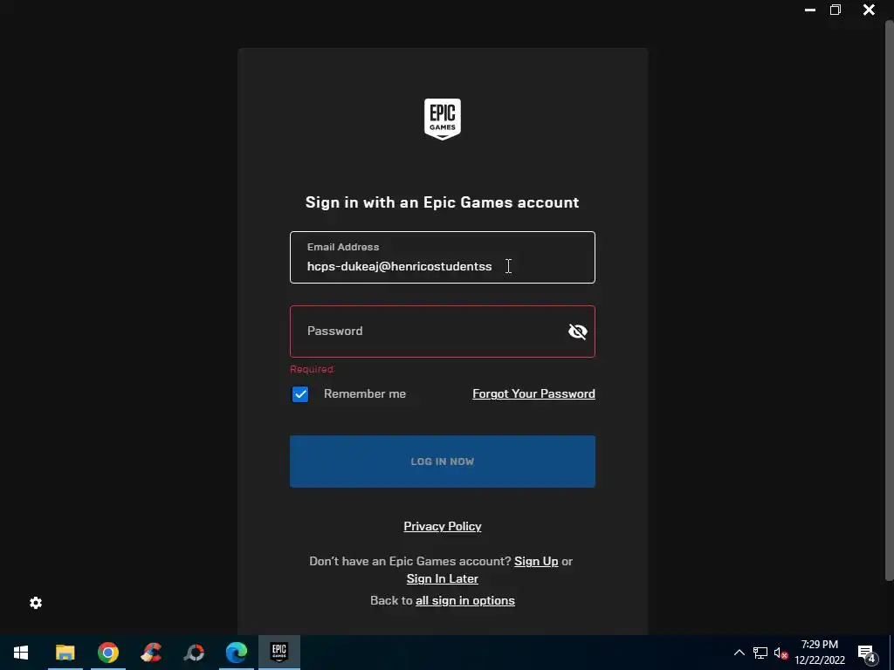The width and height of the screenshot is (894, 670).
Task: Show hidden system tray icons
Action: click(739, 653)
